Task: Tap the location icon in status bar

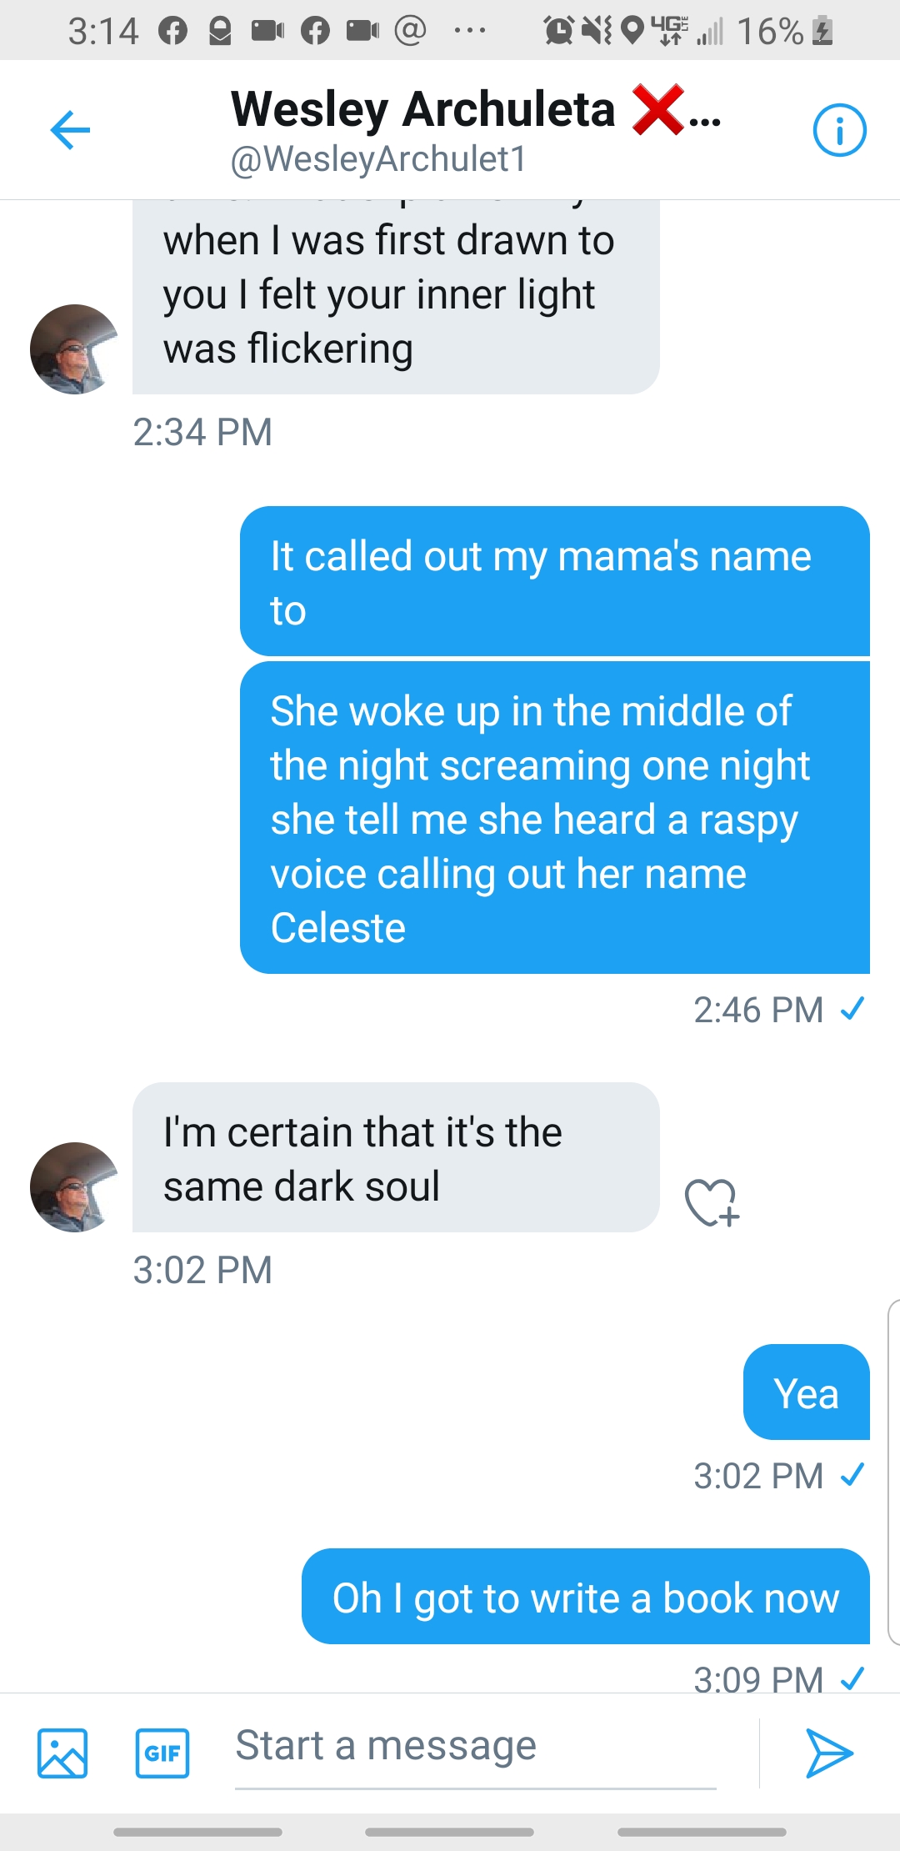Action: 633,31
